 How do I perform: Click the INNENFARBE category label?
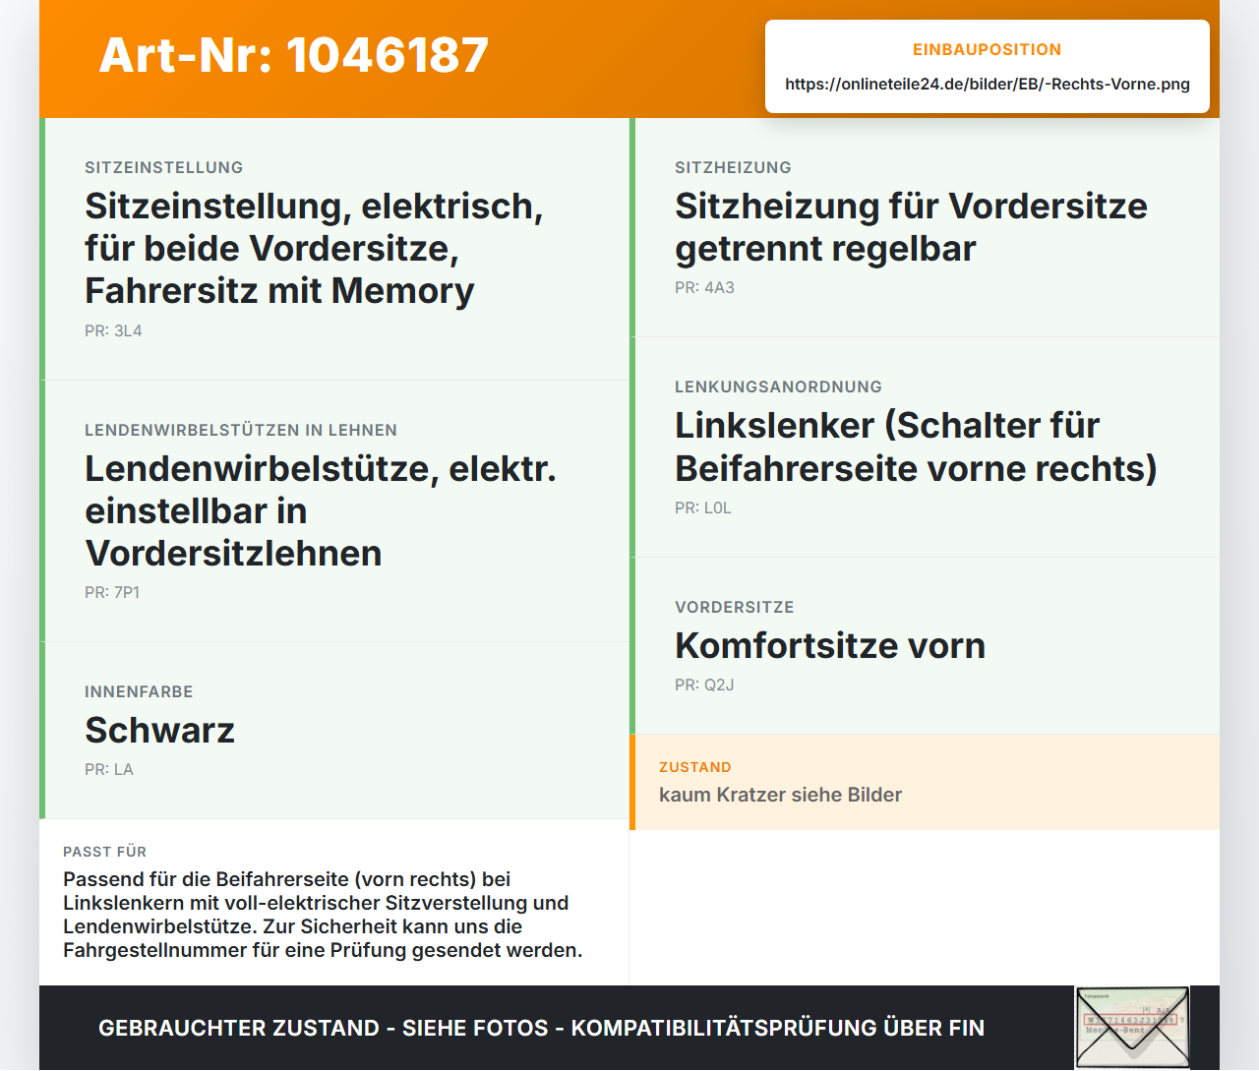[139, 691]
